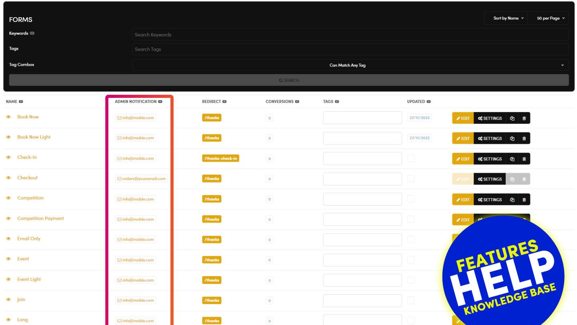Click video help icon next to Conversions header
This screenshot has width=577, height=325.
(x=297, y=102)
